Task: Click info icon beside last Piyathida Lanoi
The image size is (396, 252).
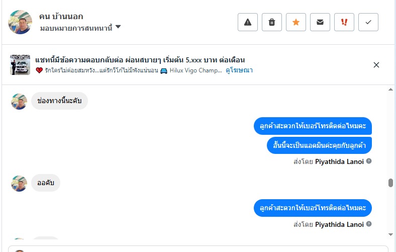Action: point(369,224)
